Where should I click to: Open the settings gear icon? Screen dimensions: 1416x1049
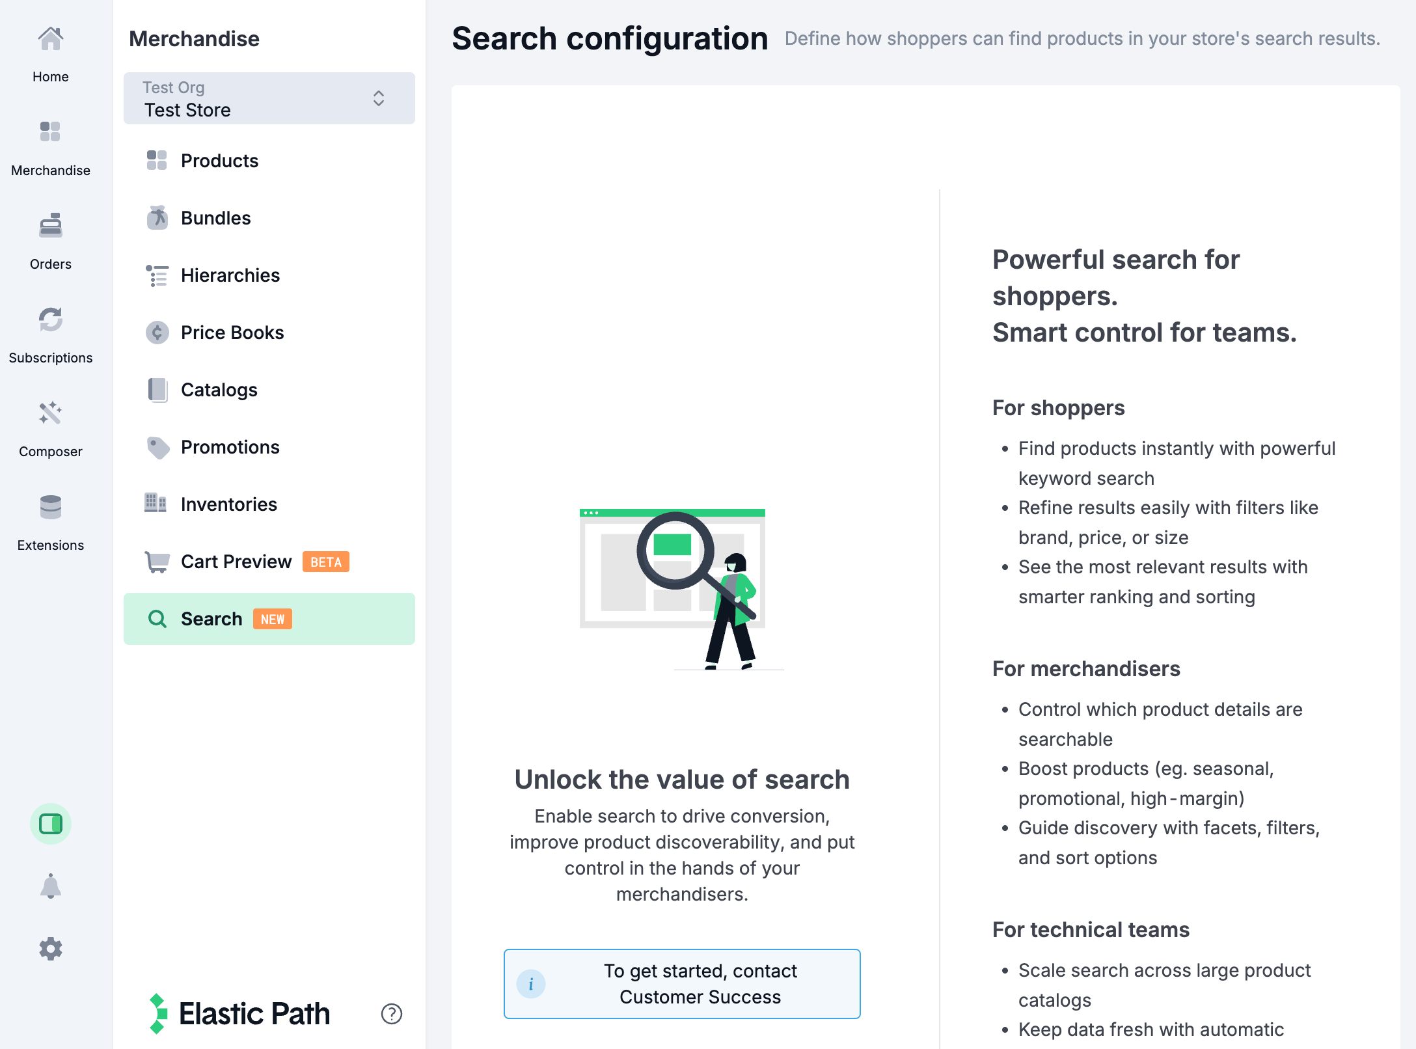pyautogui.click(x=51, y=949)
